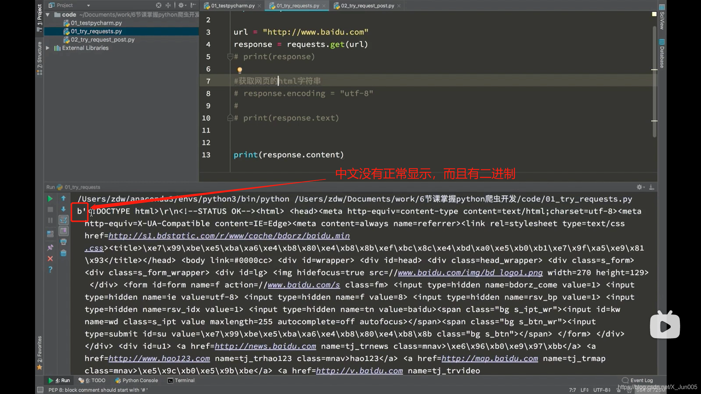
Task: Open the www.baidu.com/s link
Action: click(304, 285)
